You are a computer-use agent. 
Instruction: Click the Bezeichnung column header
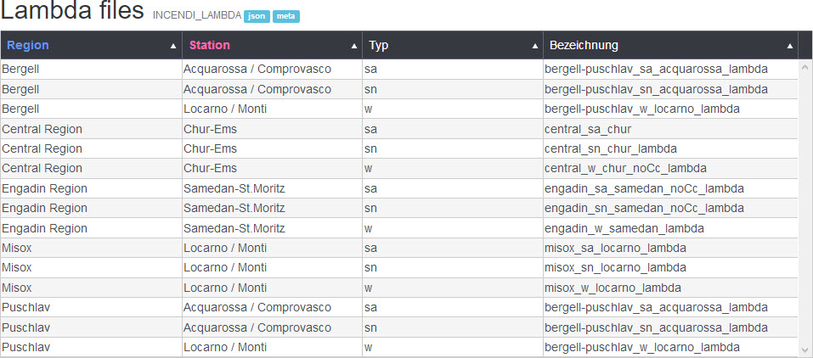(670, 45)
